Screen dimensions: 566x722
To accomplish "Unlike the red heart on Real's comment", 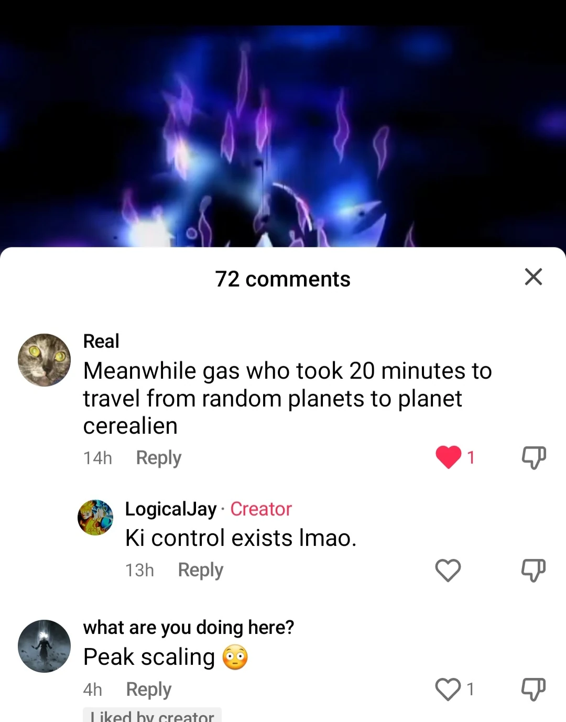I will click(449, 457).
